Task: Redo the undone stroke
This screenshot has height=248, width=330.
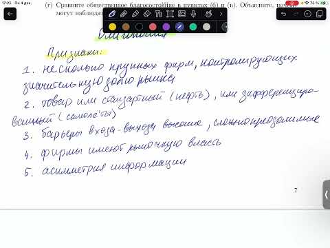Action: pos(296,14)
